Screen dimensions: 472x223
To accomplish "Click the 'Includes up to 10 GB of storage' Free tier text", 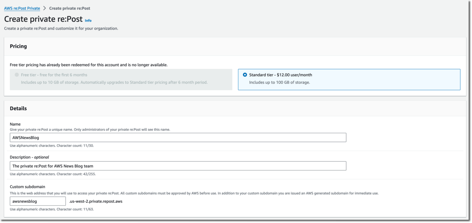I will tap(114, 82).
